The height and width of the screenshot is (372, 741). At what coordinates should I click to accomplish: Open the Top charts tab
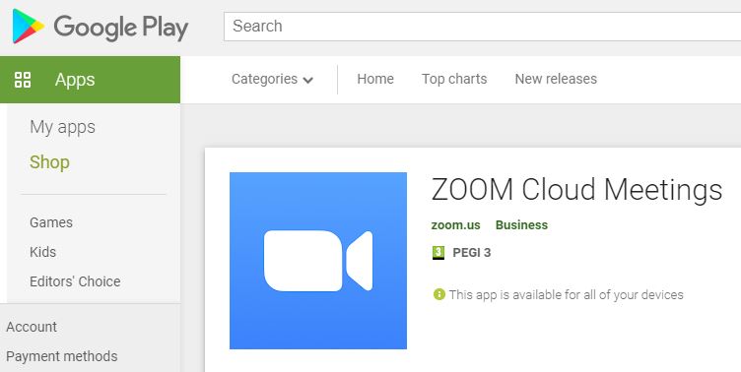coord(454,79)
